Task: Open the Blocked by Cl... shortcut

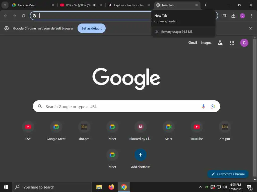Action: point(140,131)
